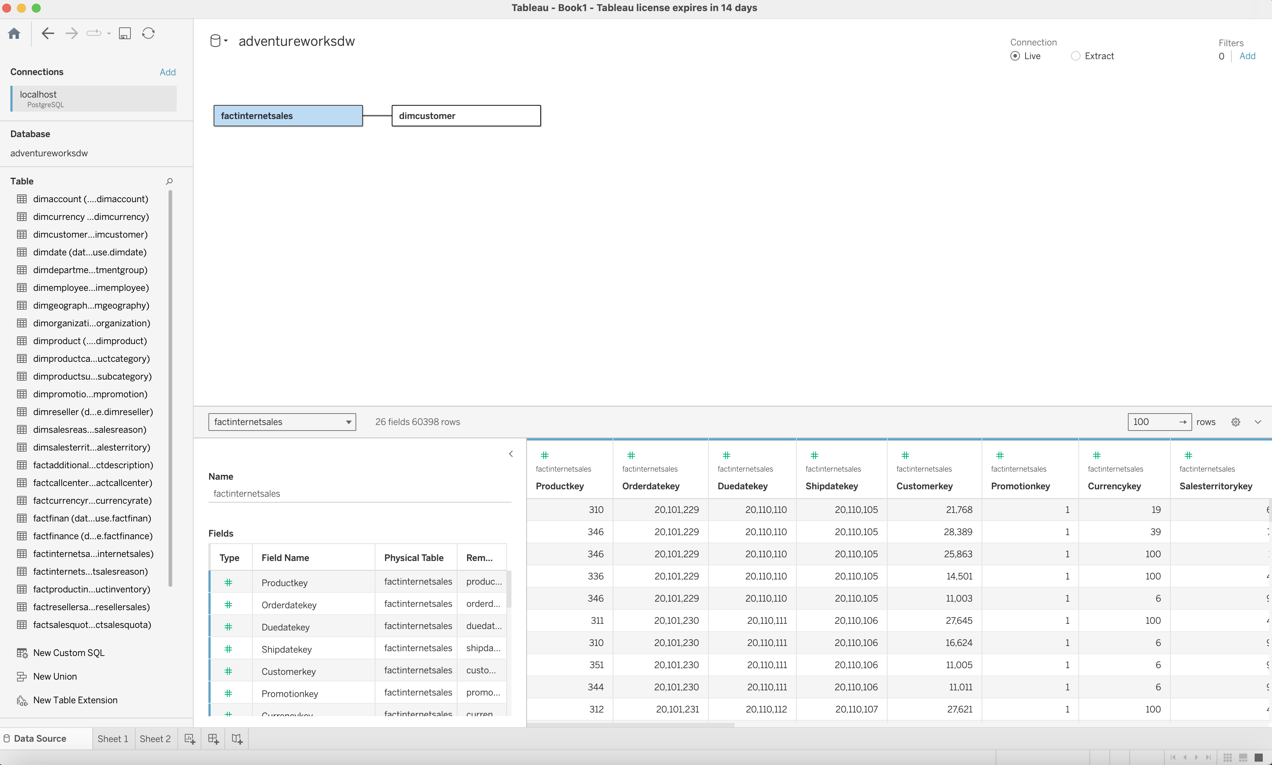Click the back arrow in toolbar
The height and width of the screenshot is (765, 1272).
tap(48, 34)
